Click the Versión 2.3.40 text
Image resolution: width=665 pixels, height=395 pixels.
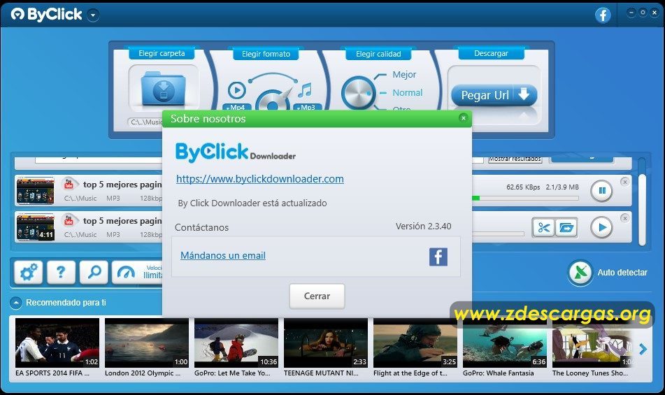(423, 227)
